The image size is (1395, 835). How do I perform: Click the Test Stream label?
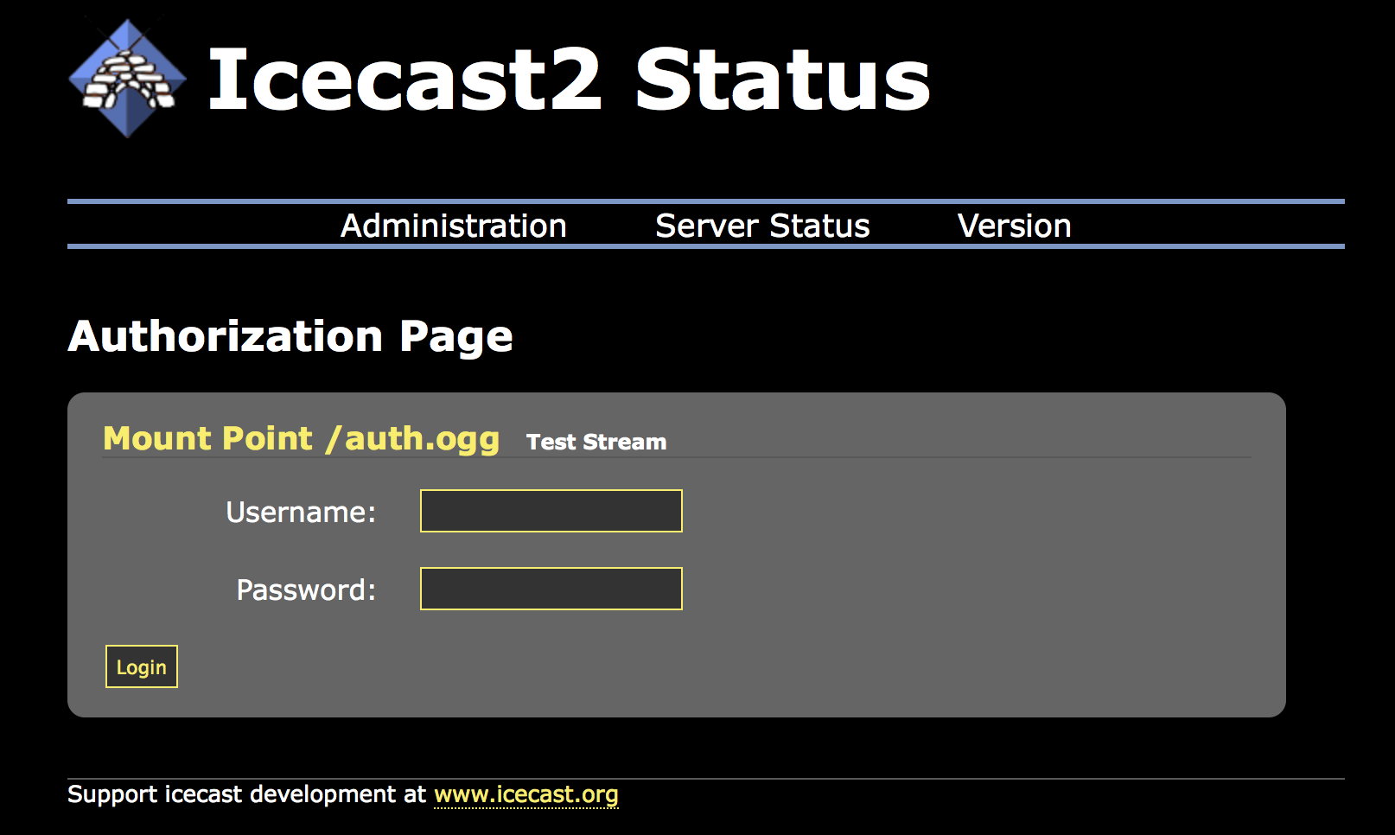coord(596,442)
